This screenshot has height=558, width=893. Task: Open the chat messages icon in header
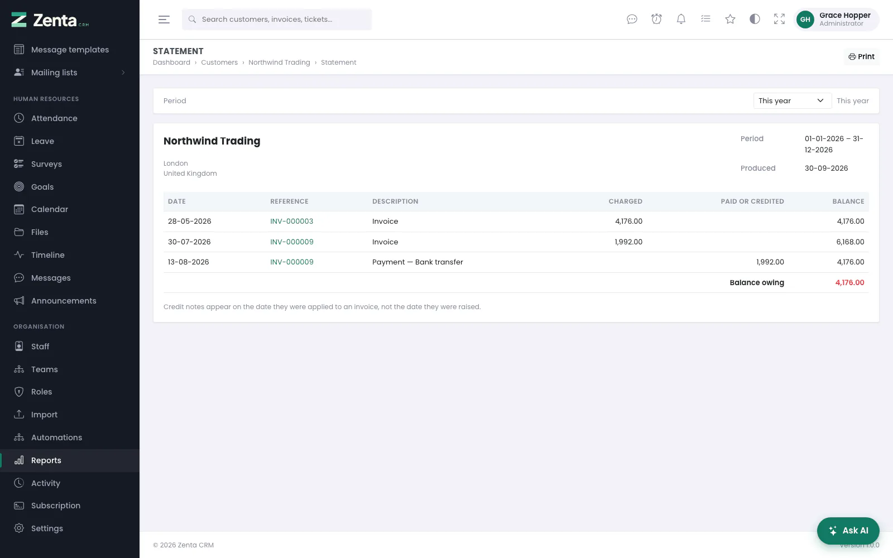tap(632, 20)
